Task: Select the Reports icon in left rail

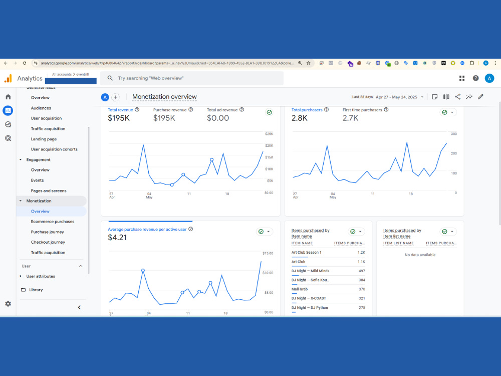Action: coord(8,111)
